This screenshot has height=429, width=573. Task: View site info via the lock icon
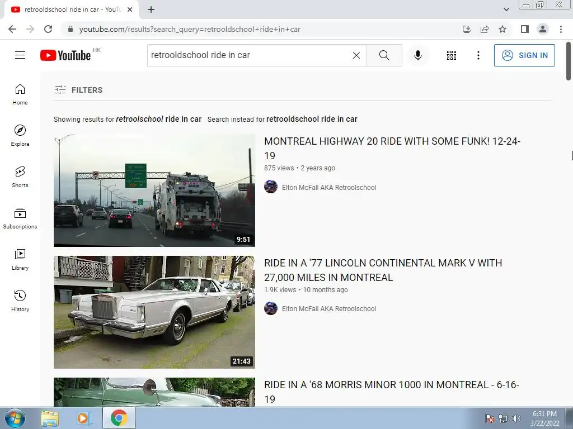[x=71, y=29]
